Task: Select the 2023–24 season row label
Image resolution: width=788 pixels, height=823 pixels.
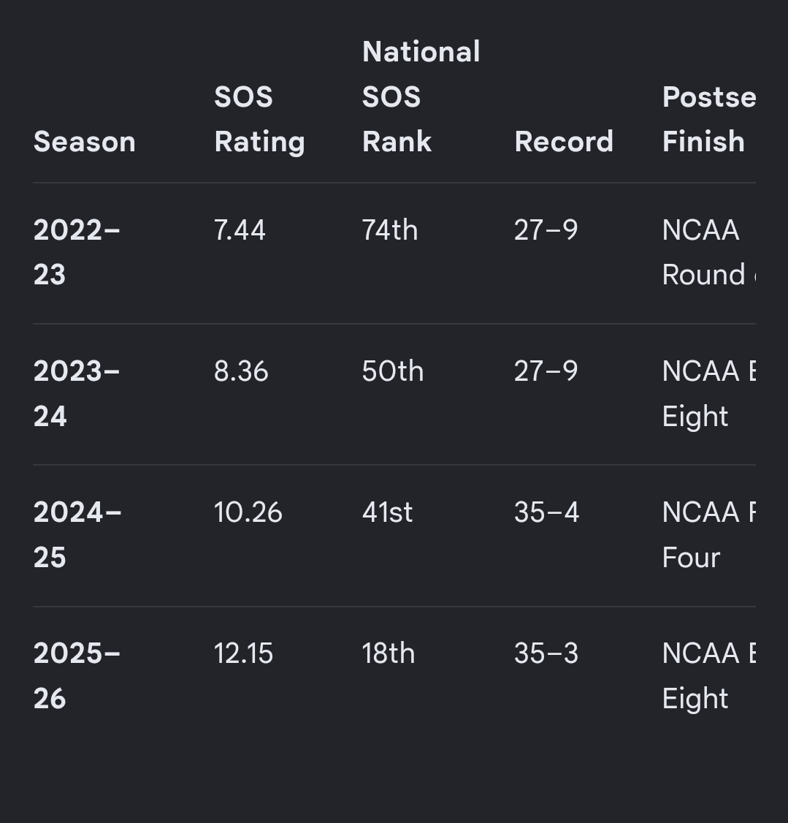Action: pos(77,394)
